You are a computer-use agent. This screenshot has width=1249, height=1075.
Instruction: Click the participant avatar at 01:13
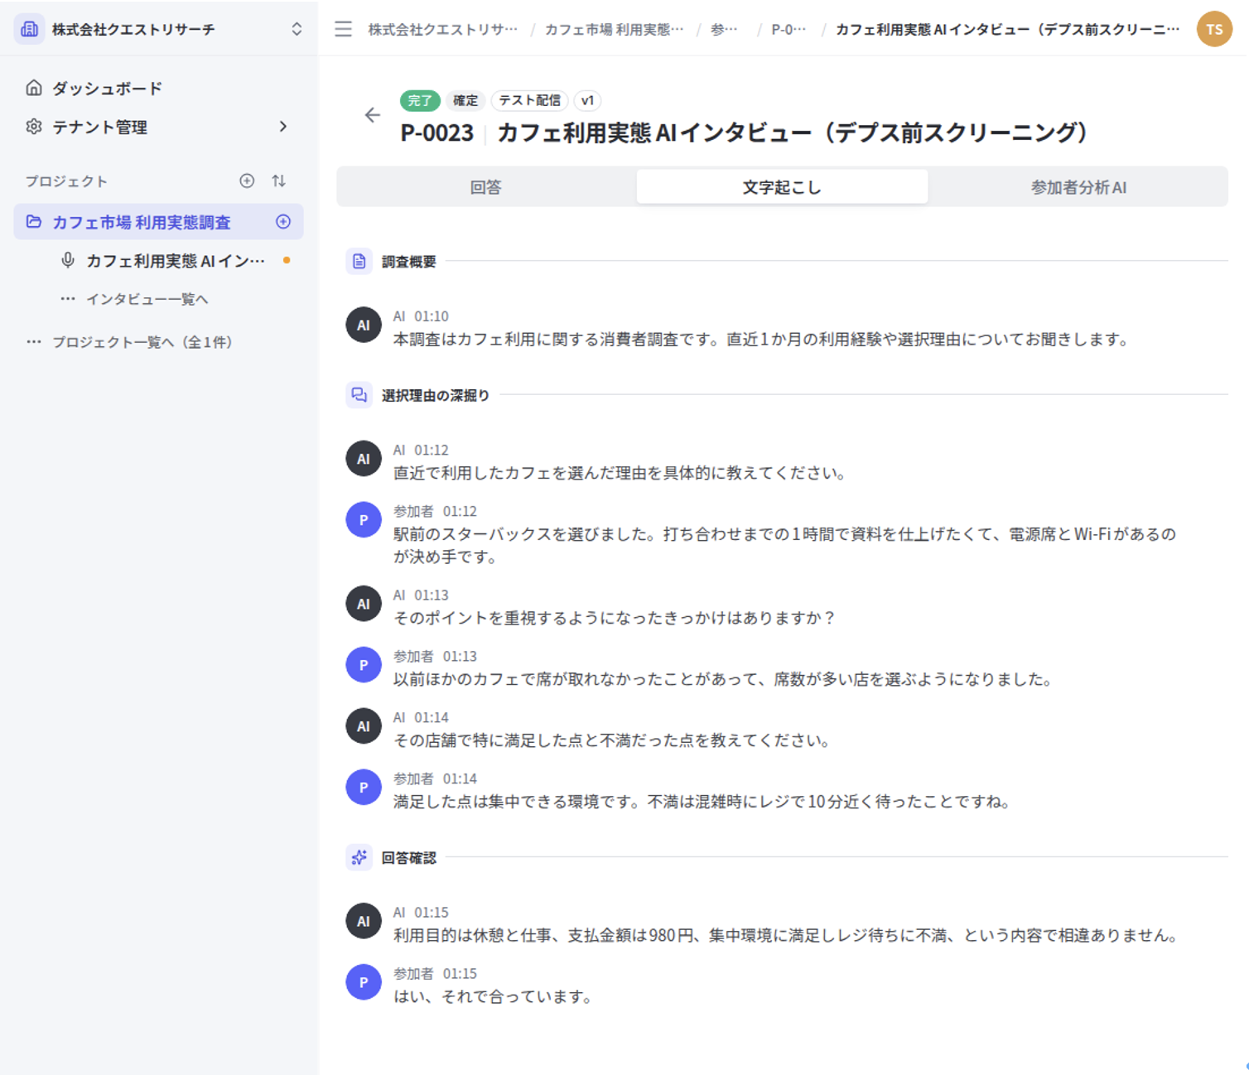[x=364, y=665]
